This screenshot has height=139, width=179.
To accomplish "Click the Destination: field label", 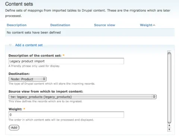I will (19, 74).
